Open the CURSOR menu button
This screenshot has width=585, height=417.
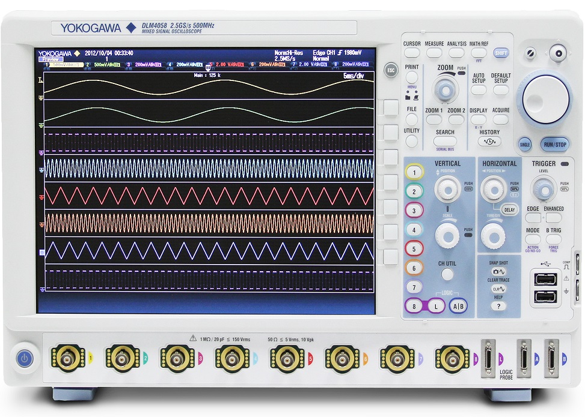411,53
